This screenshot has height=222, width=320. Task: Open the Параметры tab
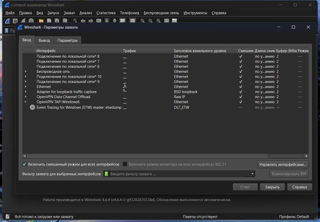[67, 40]
